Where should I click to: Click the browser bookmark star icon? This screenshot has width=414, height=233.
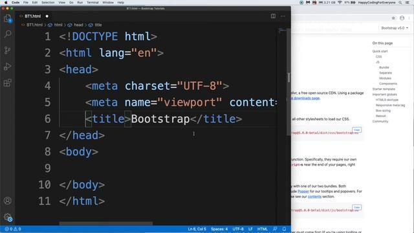(393, 18)
